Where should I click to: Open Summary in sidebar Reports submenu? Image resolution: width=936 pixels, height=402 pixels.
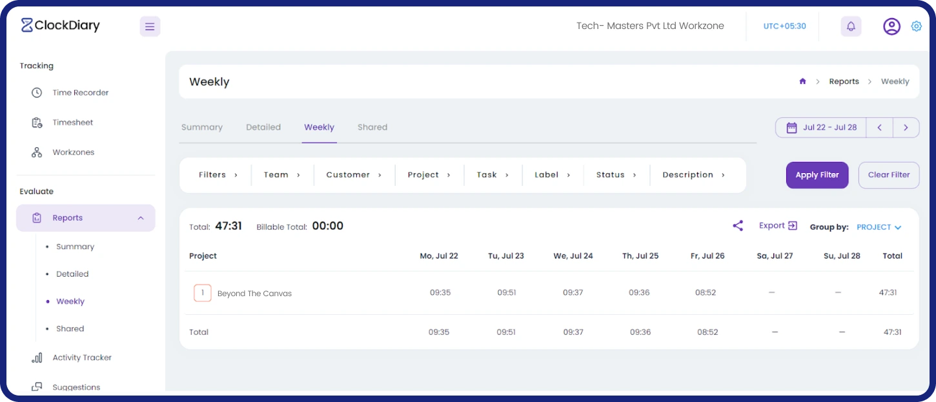[75, 246]
